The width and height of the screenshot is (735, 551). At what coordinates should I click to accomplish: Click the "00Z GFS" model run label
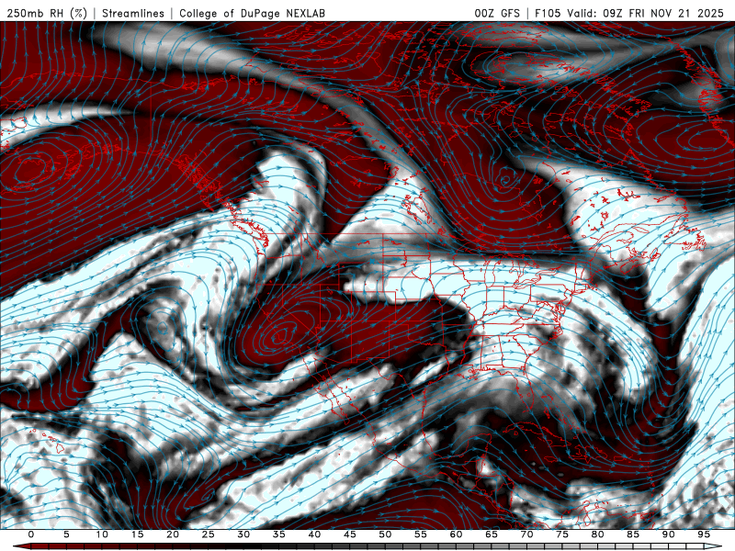tap(497, 13)
